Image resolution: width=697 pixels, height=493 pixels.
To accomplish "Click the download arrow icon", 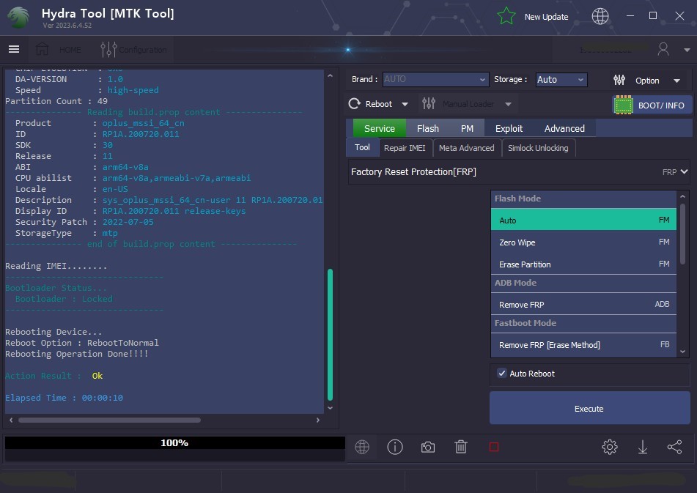I will 642,447.
